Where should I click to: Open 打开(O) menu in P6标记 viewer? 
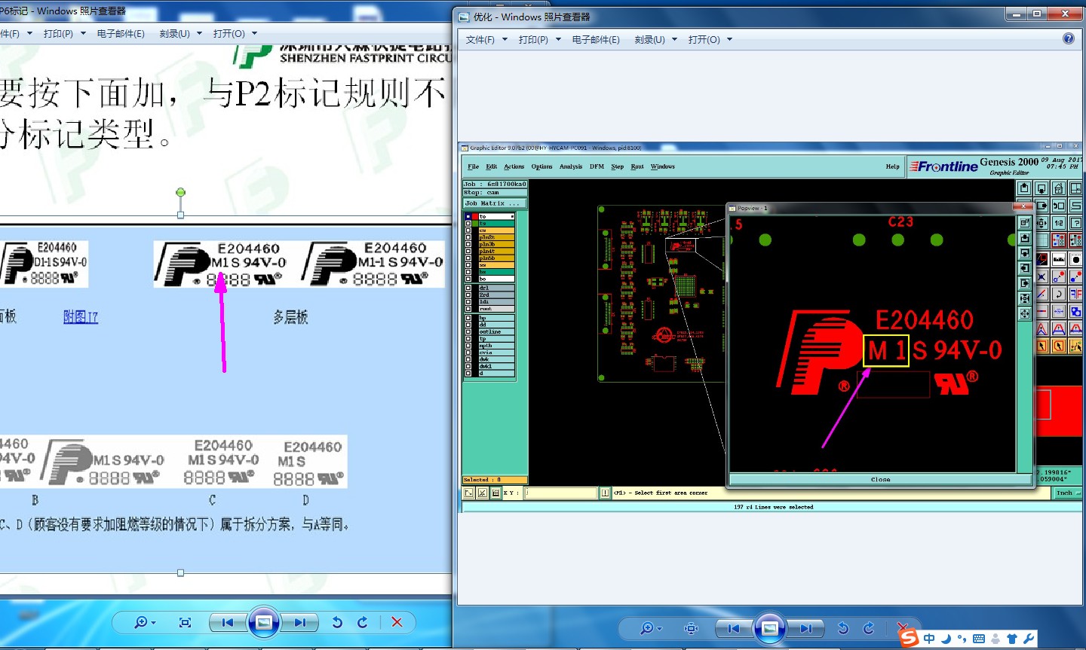click(x=235, y=33)
